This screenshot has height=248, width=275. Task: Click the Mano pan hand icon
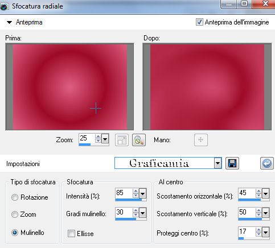pyautogui.click(x=201, y=140)
